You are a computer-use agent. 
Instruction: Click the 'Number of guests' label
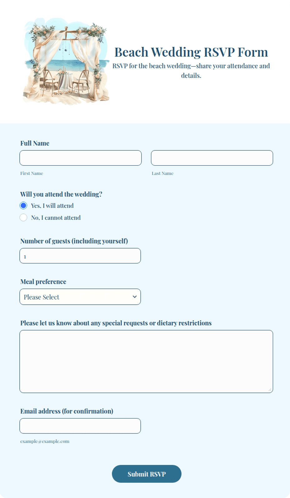(74, 241)
